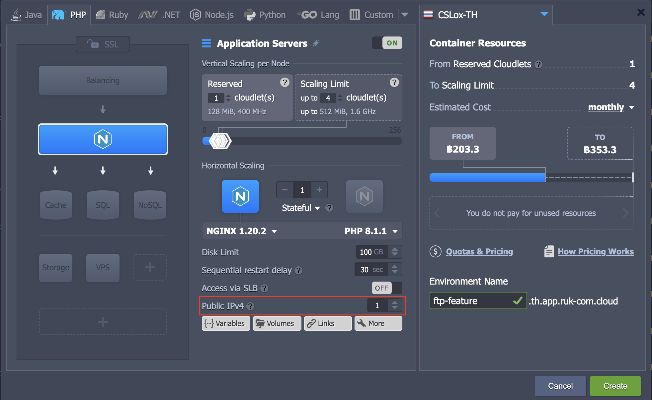Increase node count with plus button

point(319,190)
